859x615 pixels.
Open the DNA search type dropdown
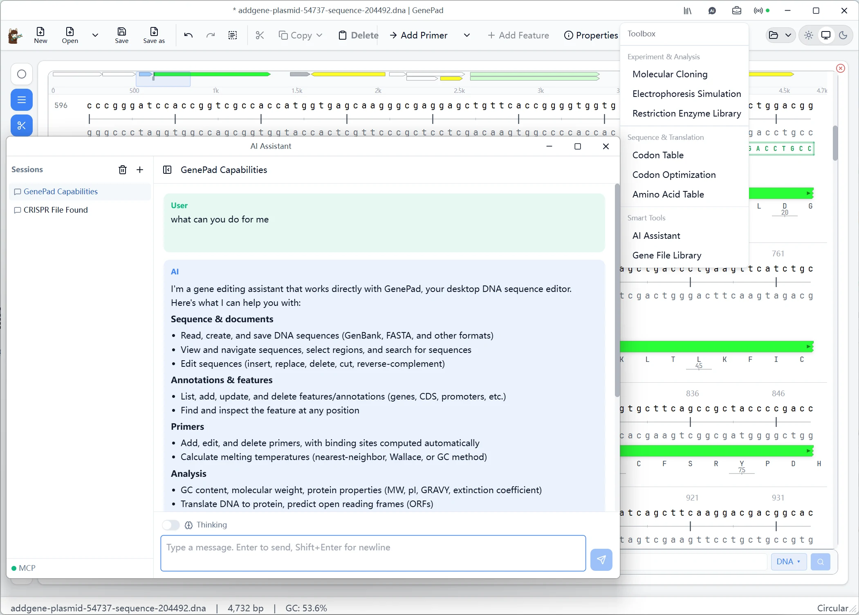point(789,561)
